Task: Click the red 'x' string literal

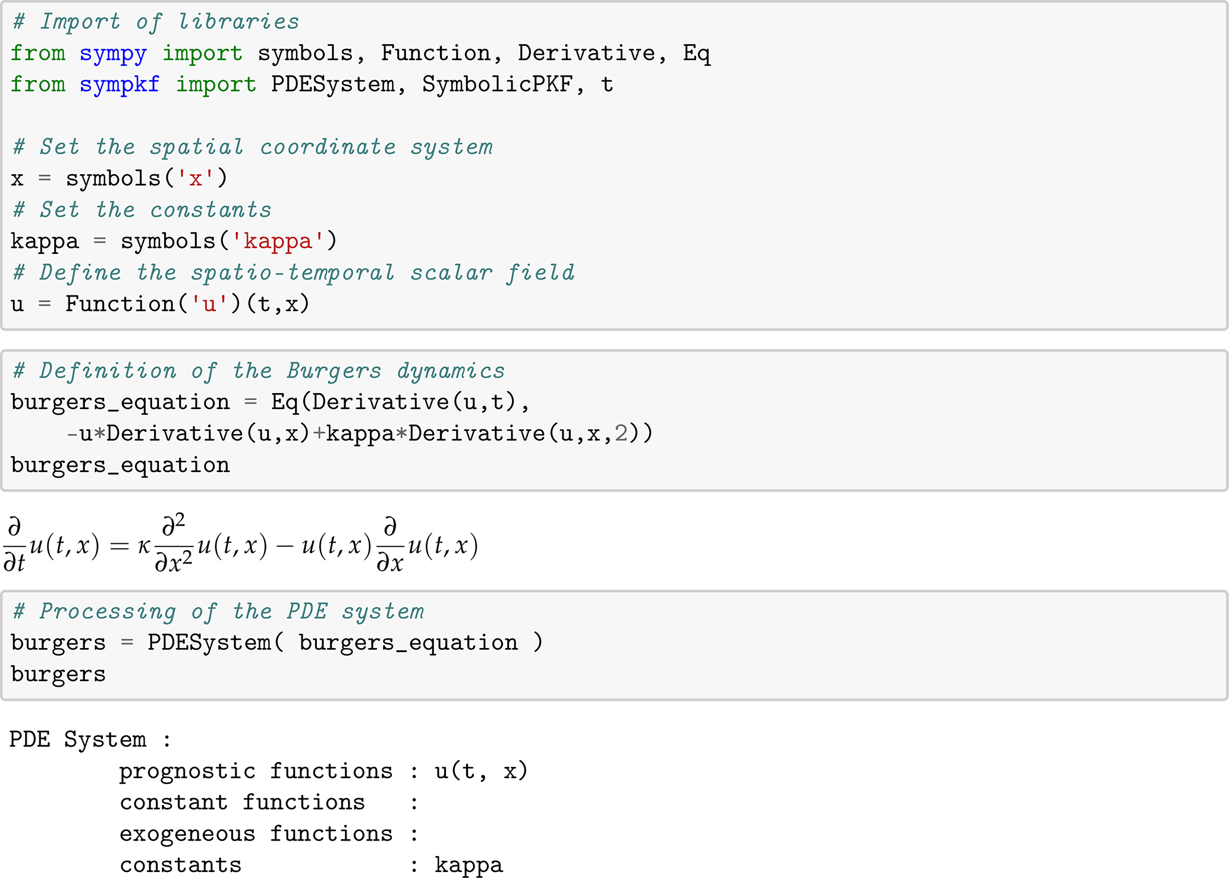Action: (196, 178)
